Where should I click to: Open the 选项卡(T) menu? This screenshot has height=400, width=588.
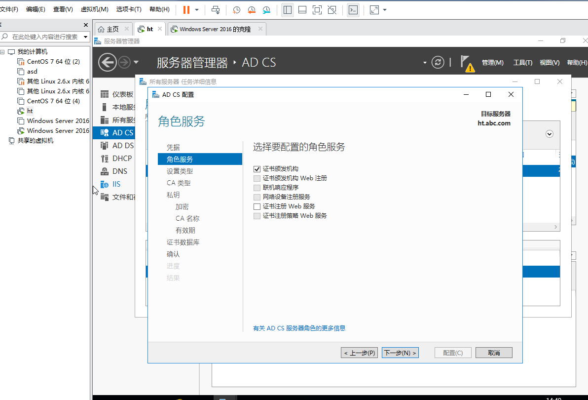point(129,9)
